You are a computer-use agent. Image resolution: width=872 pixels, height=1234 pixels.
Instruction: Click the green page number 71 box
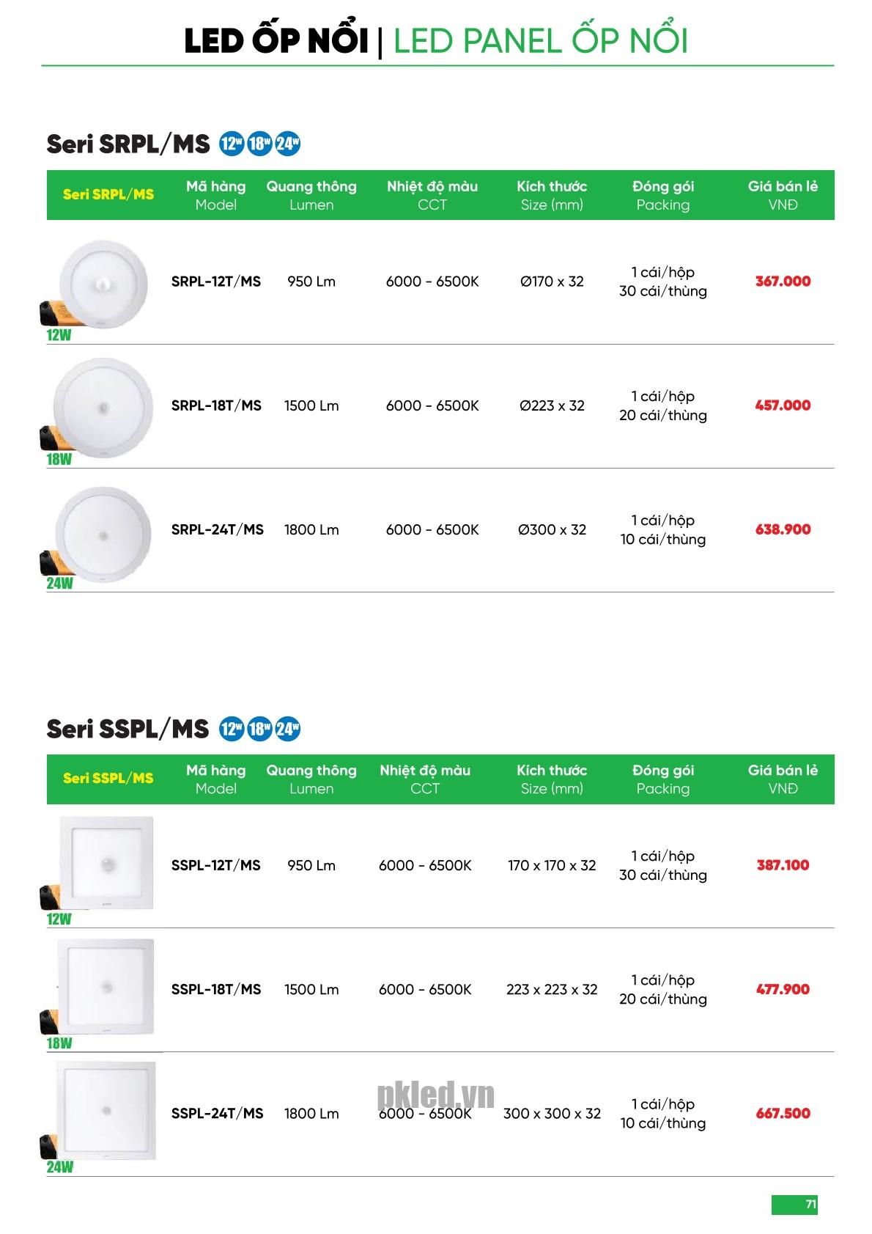(794, 1205)
